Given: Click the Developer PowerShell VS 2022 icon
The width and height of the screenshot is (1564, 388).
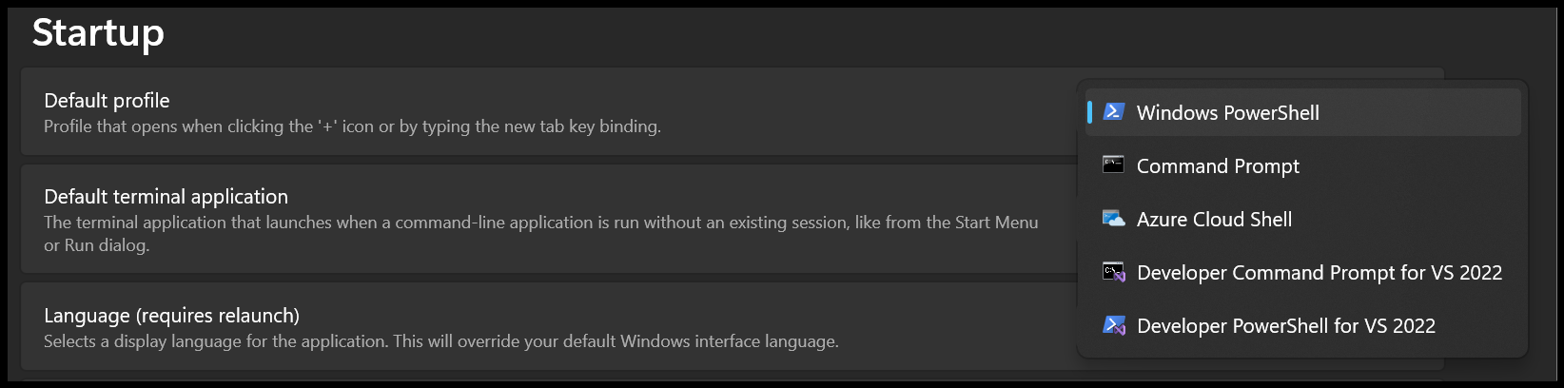Looking at the screenshot, I should point(1113,325).
